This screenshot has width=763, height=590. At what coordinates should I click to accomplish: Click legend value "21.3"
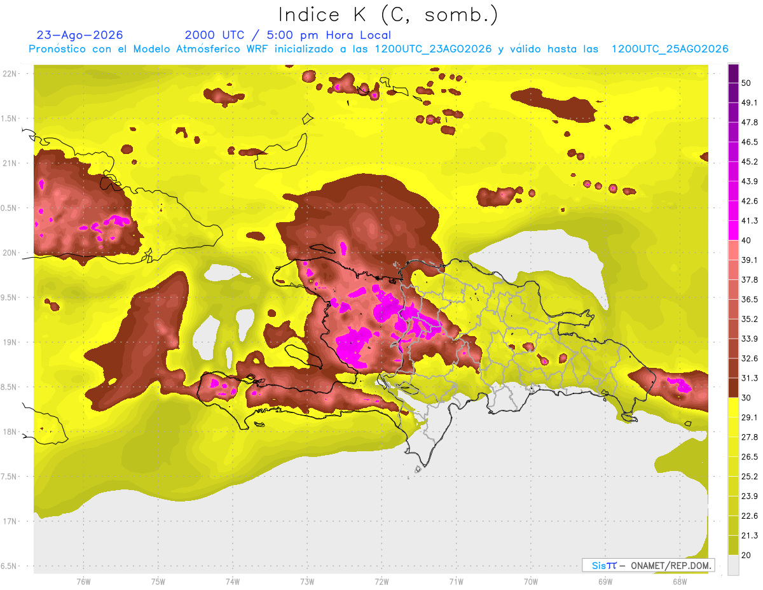click(x=749, y=535)
